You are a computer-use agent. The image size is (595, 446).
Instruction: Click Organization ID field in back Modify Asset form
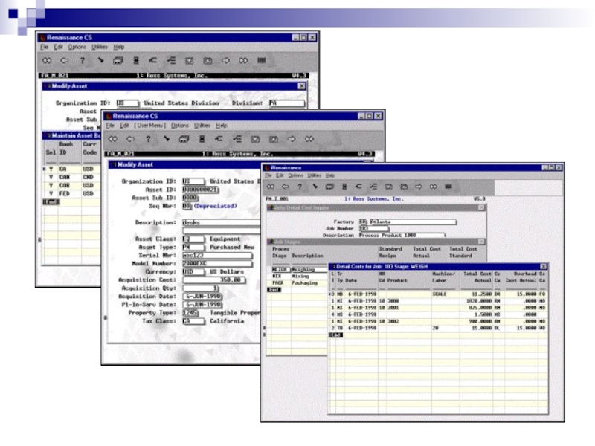click(x=127, y=103)
